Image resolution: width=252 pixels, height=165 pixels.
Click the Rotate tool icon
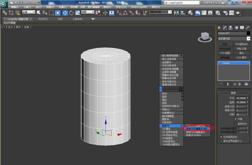click(71, 13)
